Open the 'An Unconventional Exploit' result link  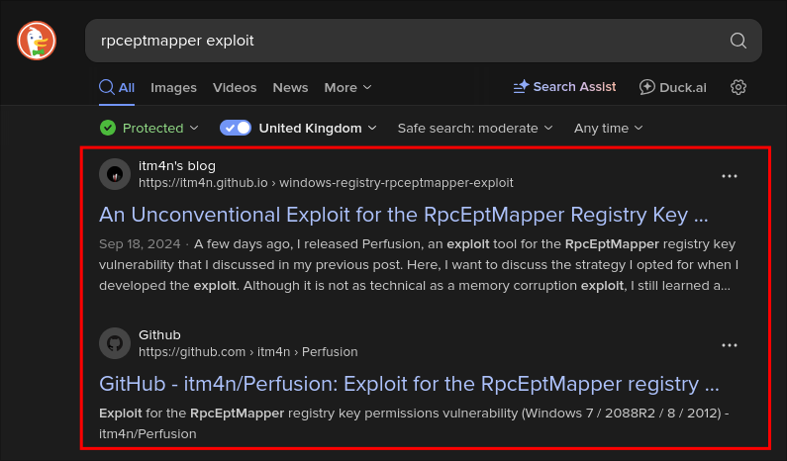click(x=404, y=215)
